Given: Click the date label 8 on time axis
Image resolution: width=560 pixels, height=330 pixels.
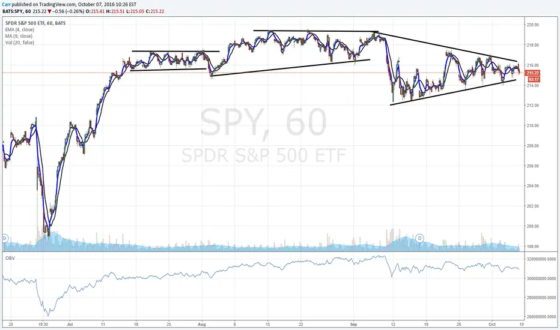Looking at the screenshot, I should coord(235,325).
